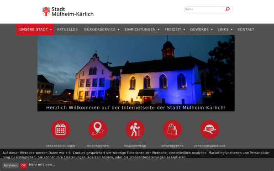The image size is (274, 171).
Task: Open the Wanderwege hiker icon
Action: pyautogui.click(x=135, y=130)
